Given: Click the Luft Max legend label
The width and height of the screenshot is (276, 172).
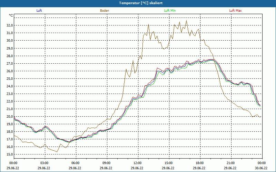Looking at the screenshot, I should coord(235,11).
